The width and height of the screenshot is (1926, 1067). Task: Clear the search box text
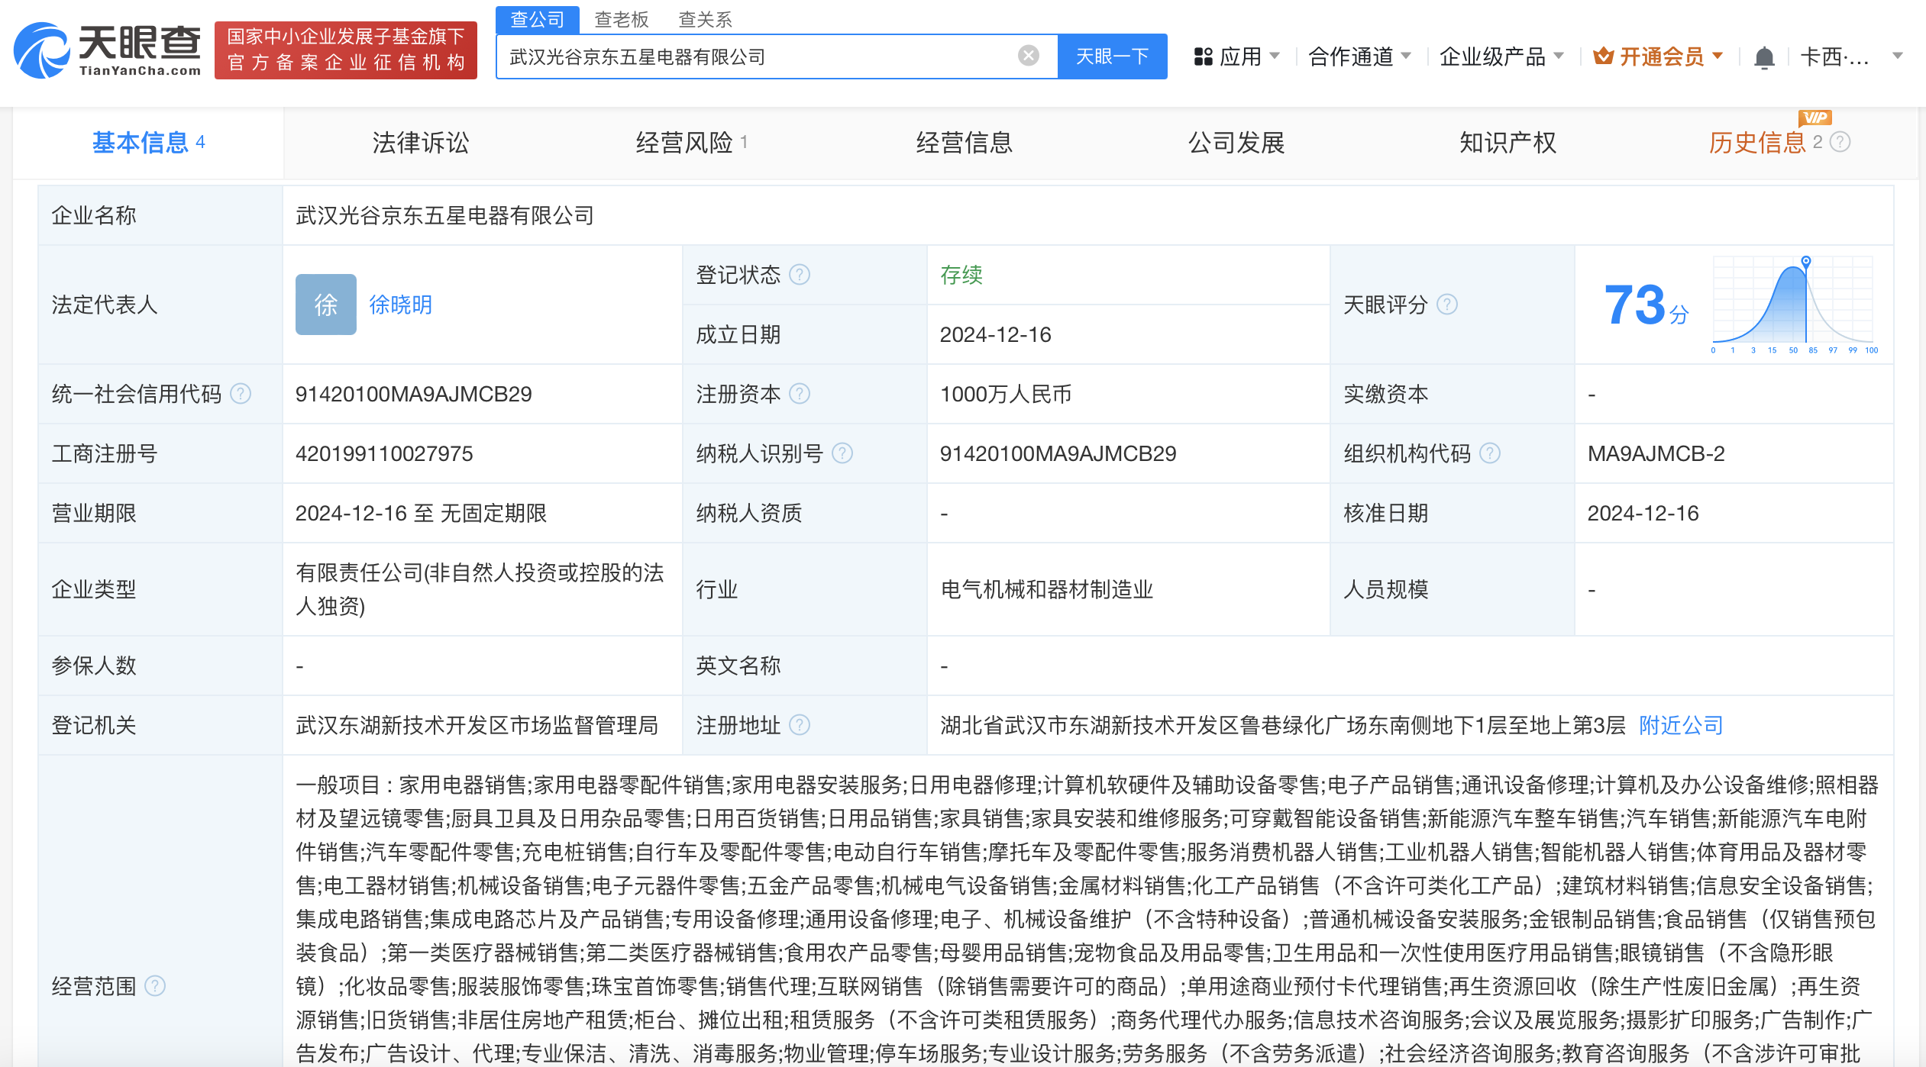1029,56
